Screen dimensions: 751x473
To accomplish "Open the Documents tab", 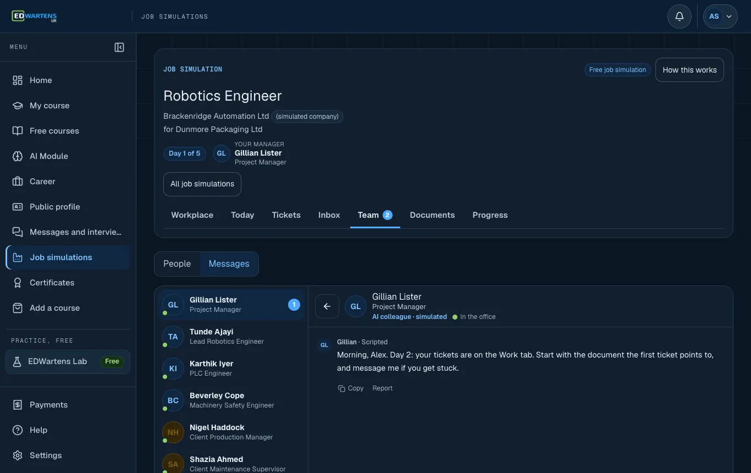I will point(432,215).
